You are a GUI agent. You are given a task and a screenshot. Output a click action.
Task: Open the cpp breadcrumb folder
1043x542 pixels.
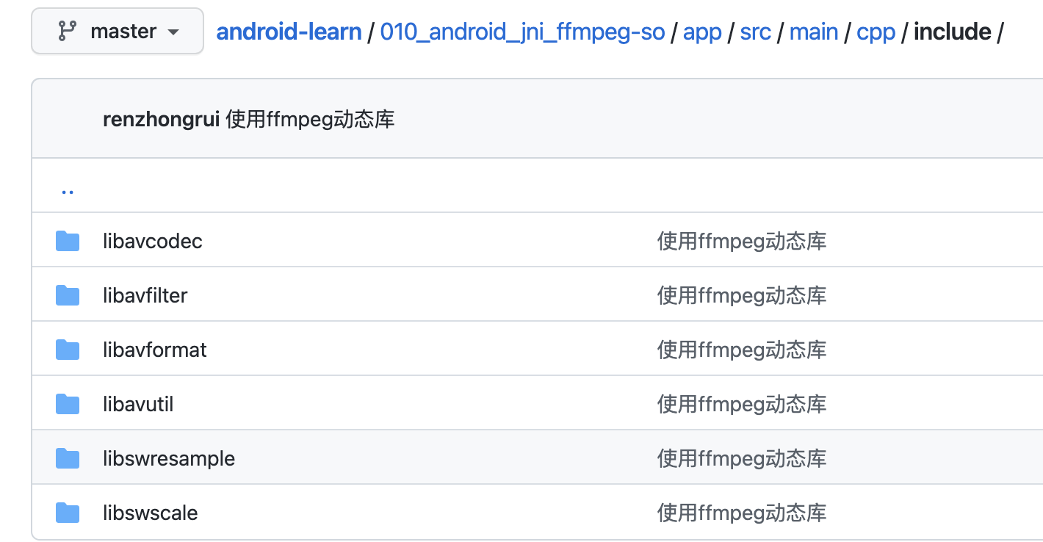point(876,32)
